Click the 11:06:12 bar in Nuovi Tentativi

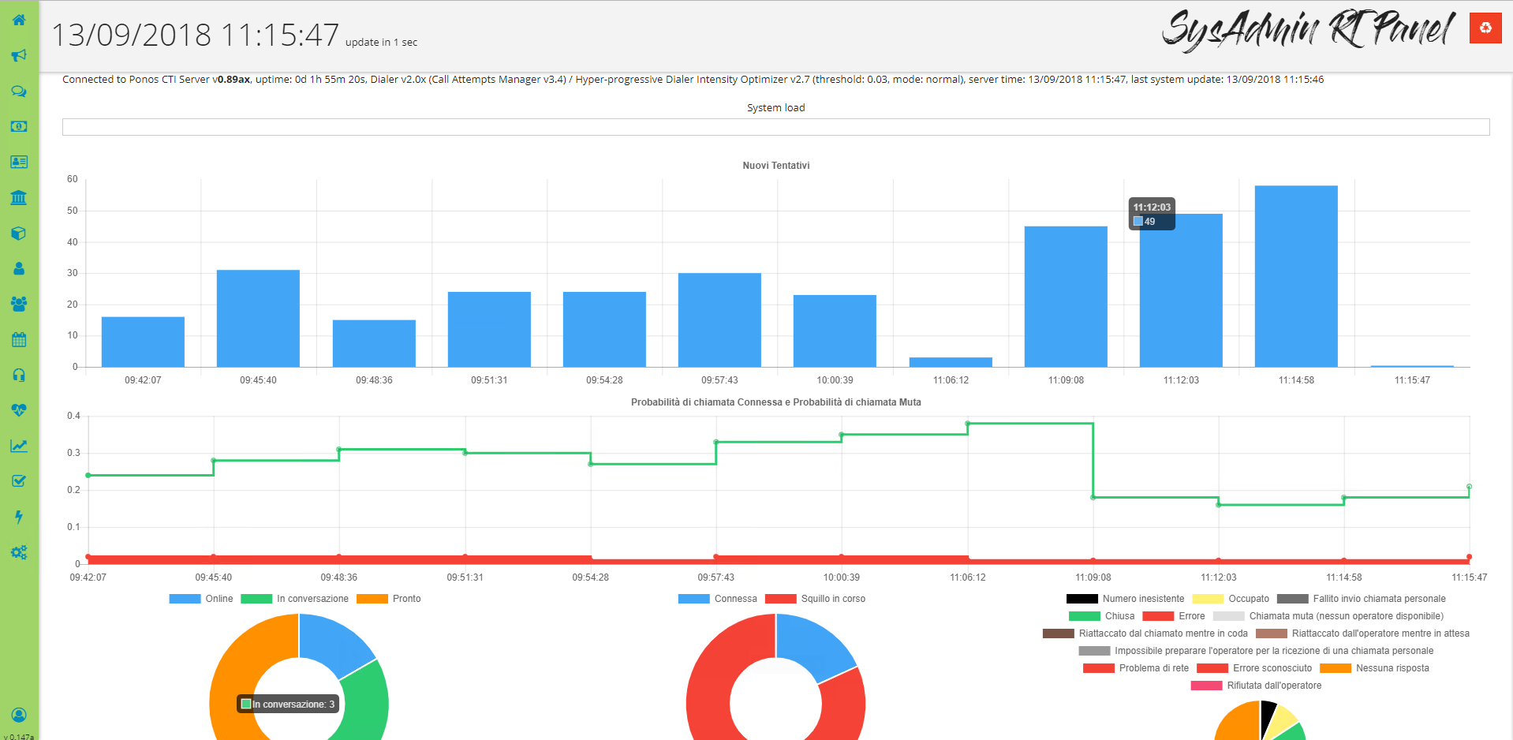pyautogui.click(x=951, y=362)
